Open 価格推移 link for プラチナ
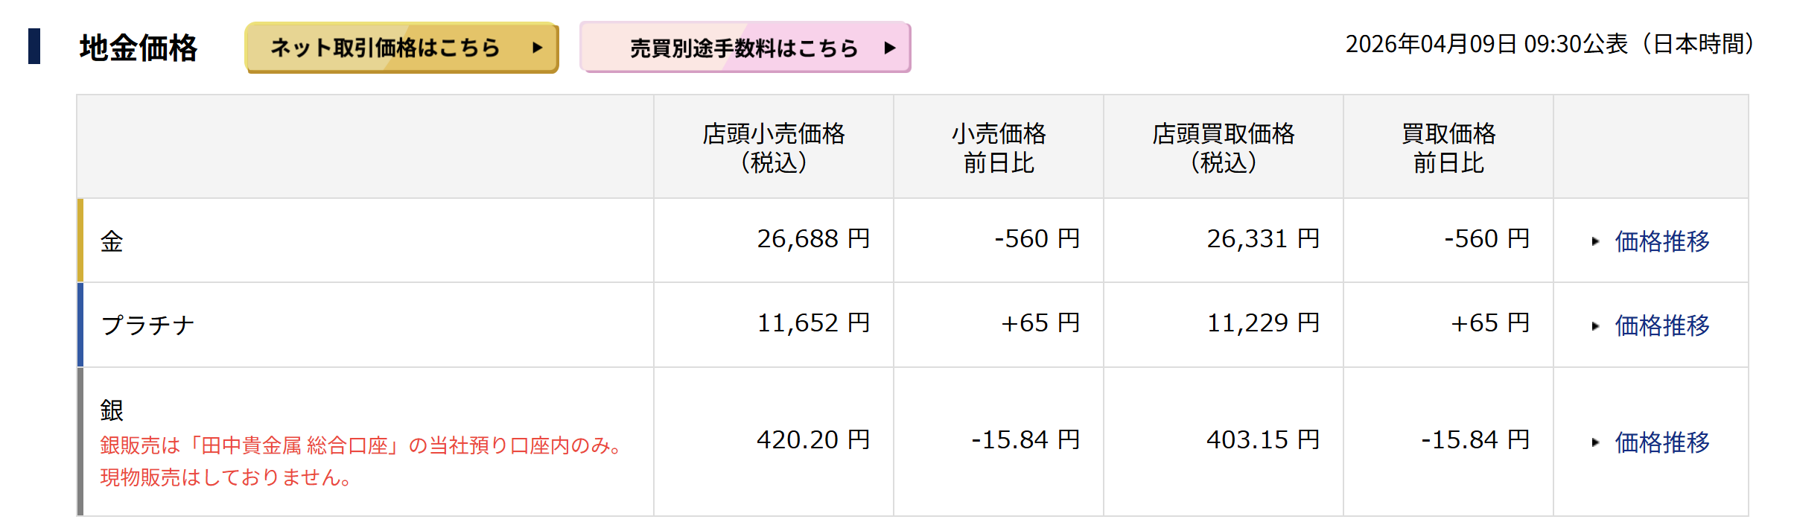This screenshot has width=1797, height=531. pyautogui.click(x=1661, y=325)
